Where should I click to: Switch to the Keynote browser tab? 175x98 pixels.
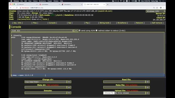27,4
